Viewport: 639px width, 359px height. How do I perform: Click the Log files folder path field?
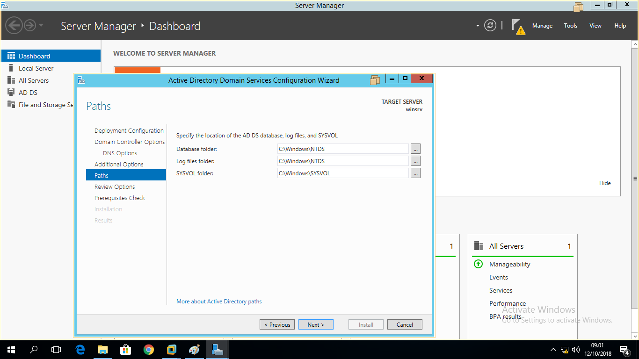click(343, 161)
